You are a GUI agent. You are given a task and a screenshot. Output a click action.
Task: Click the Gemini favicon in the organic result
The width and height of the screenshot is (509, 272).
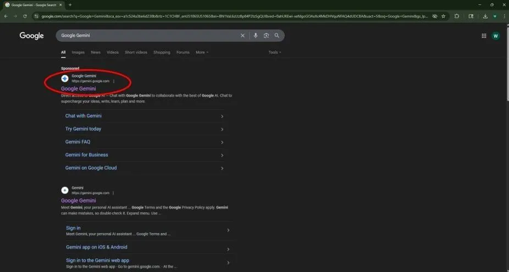(x=65, y=190)
